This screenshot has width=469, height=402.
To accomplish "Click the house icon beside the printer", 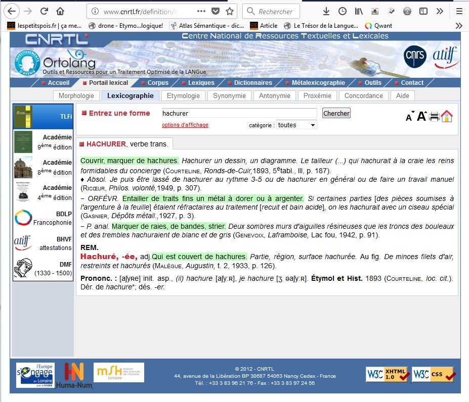I will (447, 117).
